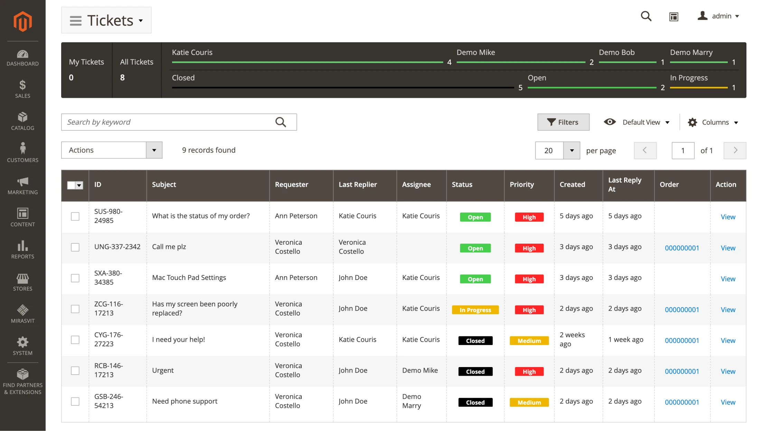View order 000000001 for the Urgent ticket

click(681, 371)
